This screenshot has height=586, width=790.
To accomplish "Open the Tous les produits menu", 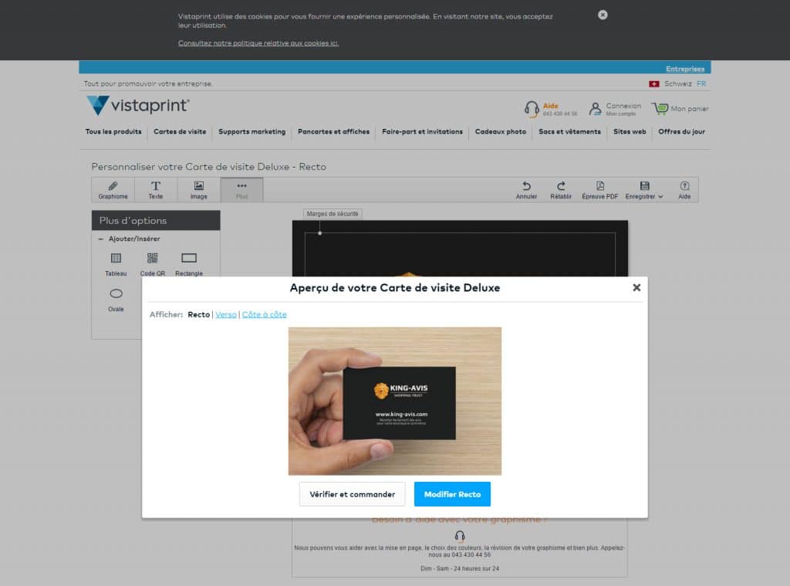I will pos(113,131).
